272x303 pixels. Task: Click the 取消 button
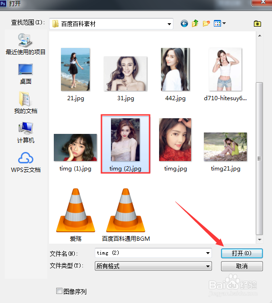[x=242, y=266]
